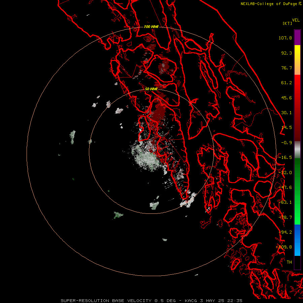The width and height of the screenshot is (303, 303).
Task: Click the 50 NMI range ring label
Action: (151, 89)
